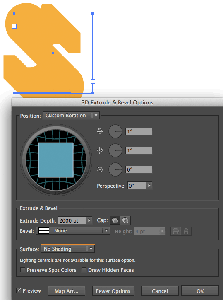Click the Perspective value field

(137, 186)
